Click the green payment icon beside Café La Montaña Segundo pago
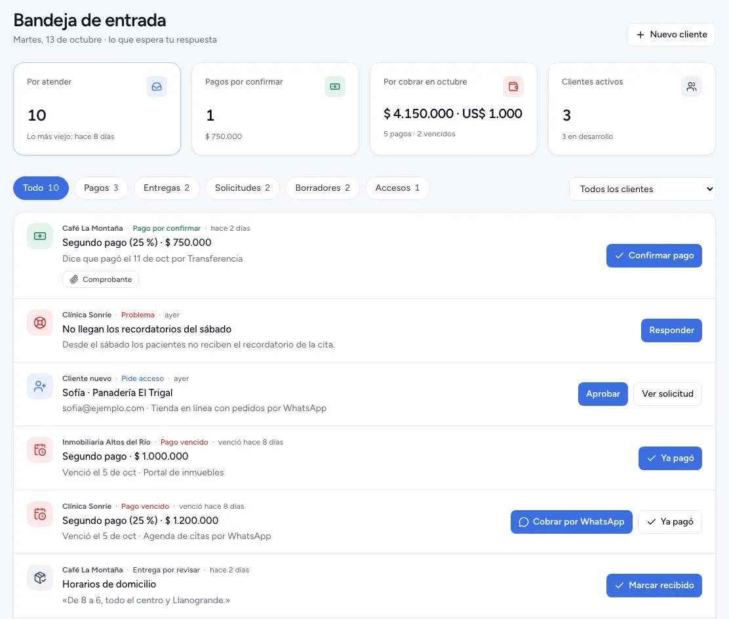 click(x=40, y=236)
